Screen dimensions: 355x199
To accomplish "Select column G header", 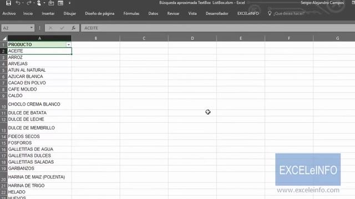I will click(x=334, y=38).
